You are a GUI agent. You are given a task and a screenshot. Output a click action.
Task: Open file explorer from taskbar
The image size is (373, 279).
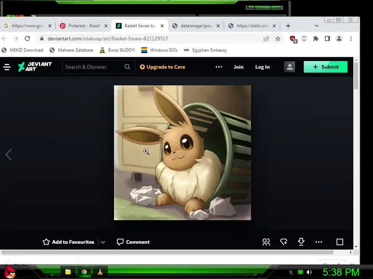pyautogui.click(x=68, y=272)
